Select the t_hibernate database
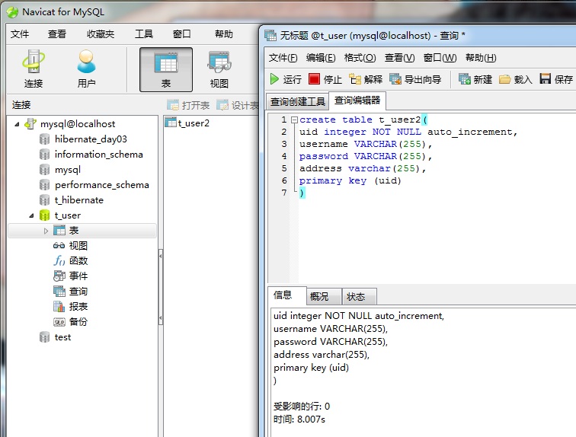Viewport: 576px width, 437px height. point(79,200)
